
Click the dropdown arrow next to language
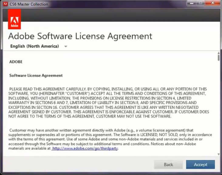pyautogui.click(x=66, y=46)
